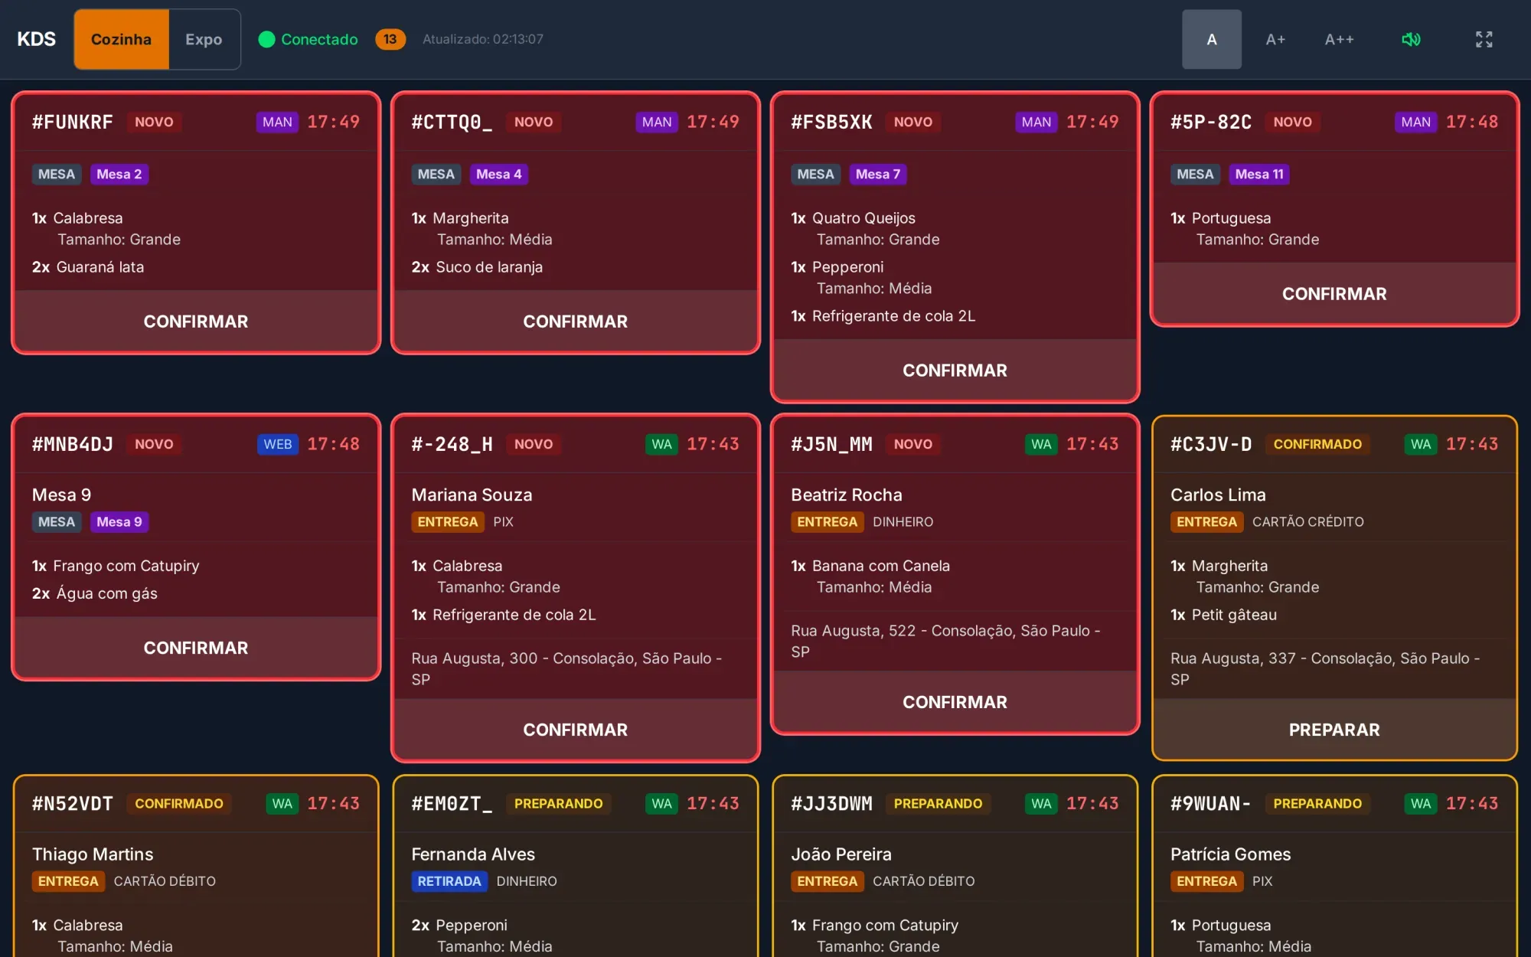Confirm order #FSB5XK
Image resolution: width=1531 pixels, height=957 pixels.
click(x=955, y=371)
